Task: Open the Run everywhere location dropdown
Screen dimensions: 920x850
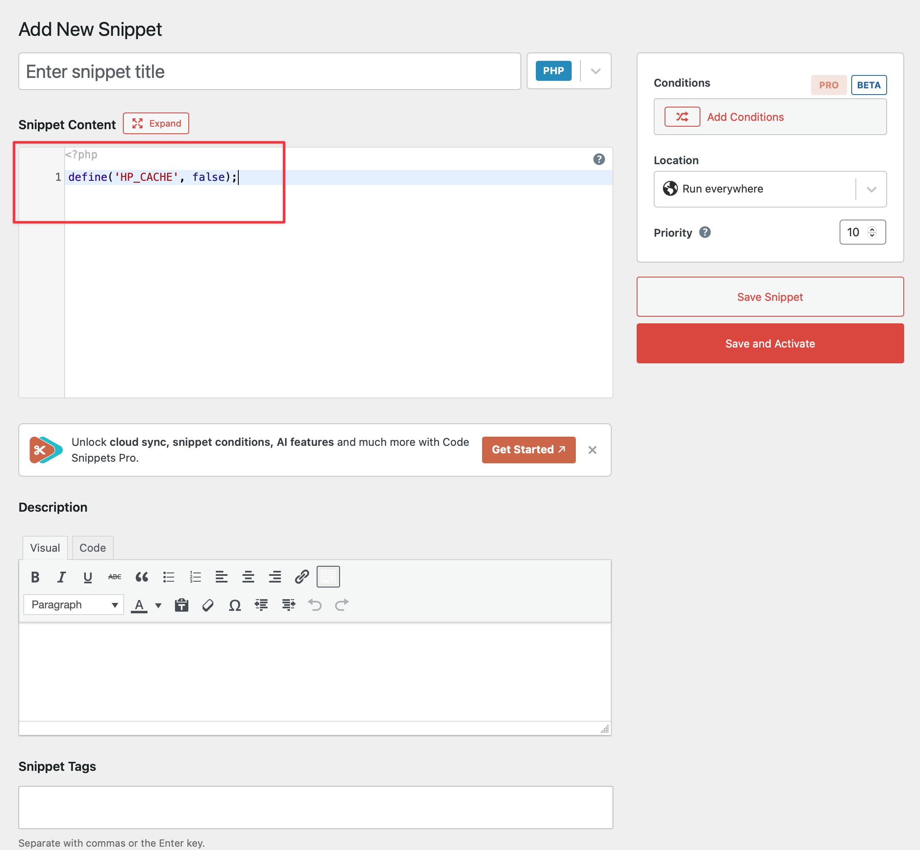Action: coord(871,189)
